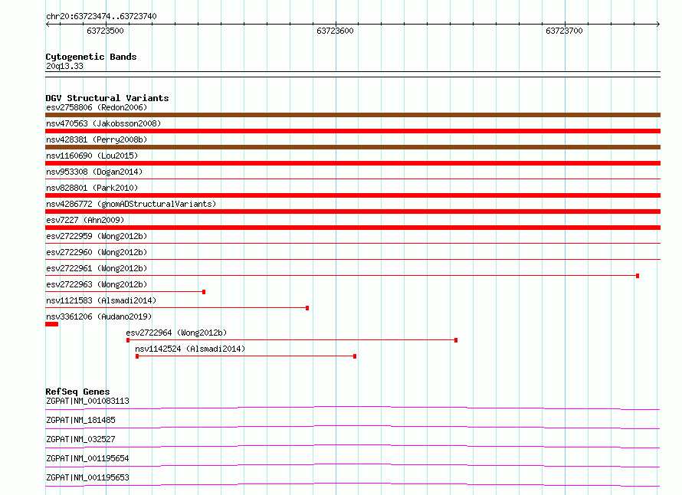Select variant nsv953308 (Dogan2014) label
Screen dimensions: 682x495
[x=94, y=172]
